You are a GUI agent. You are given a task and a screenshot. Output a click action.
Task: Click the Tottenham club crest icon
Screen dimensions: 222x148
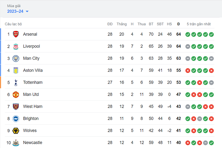coord(16,82)
